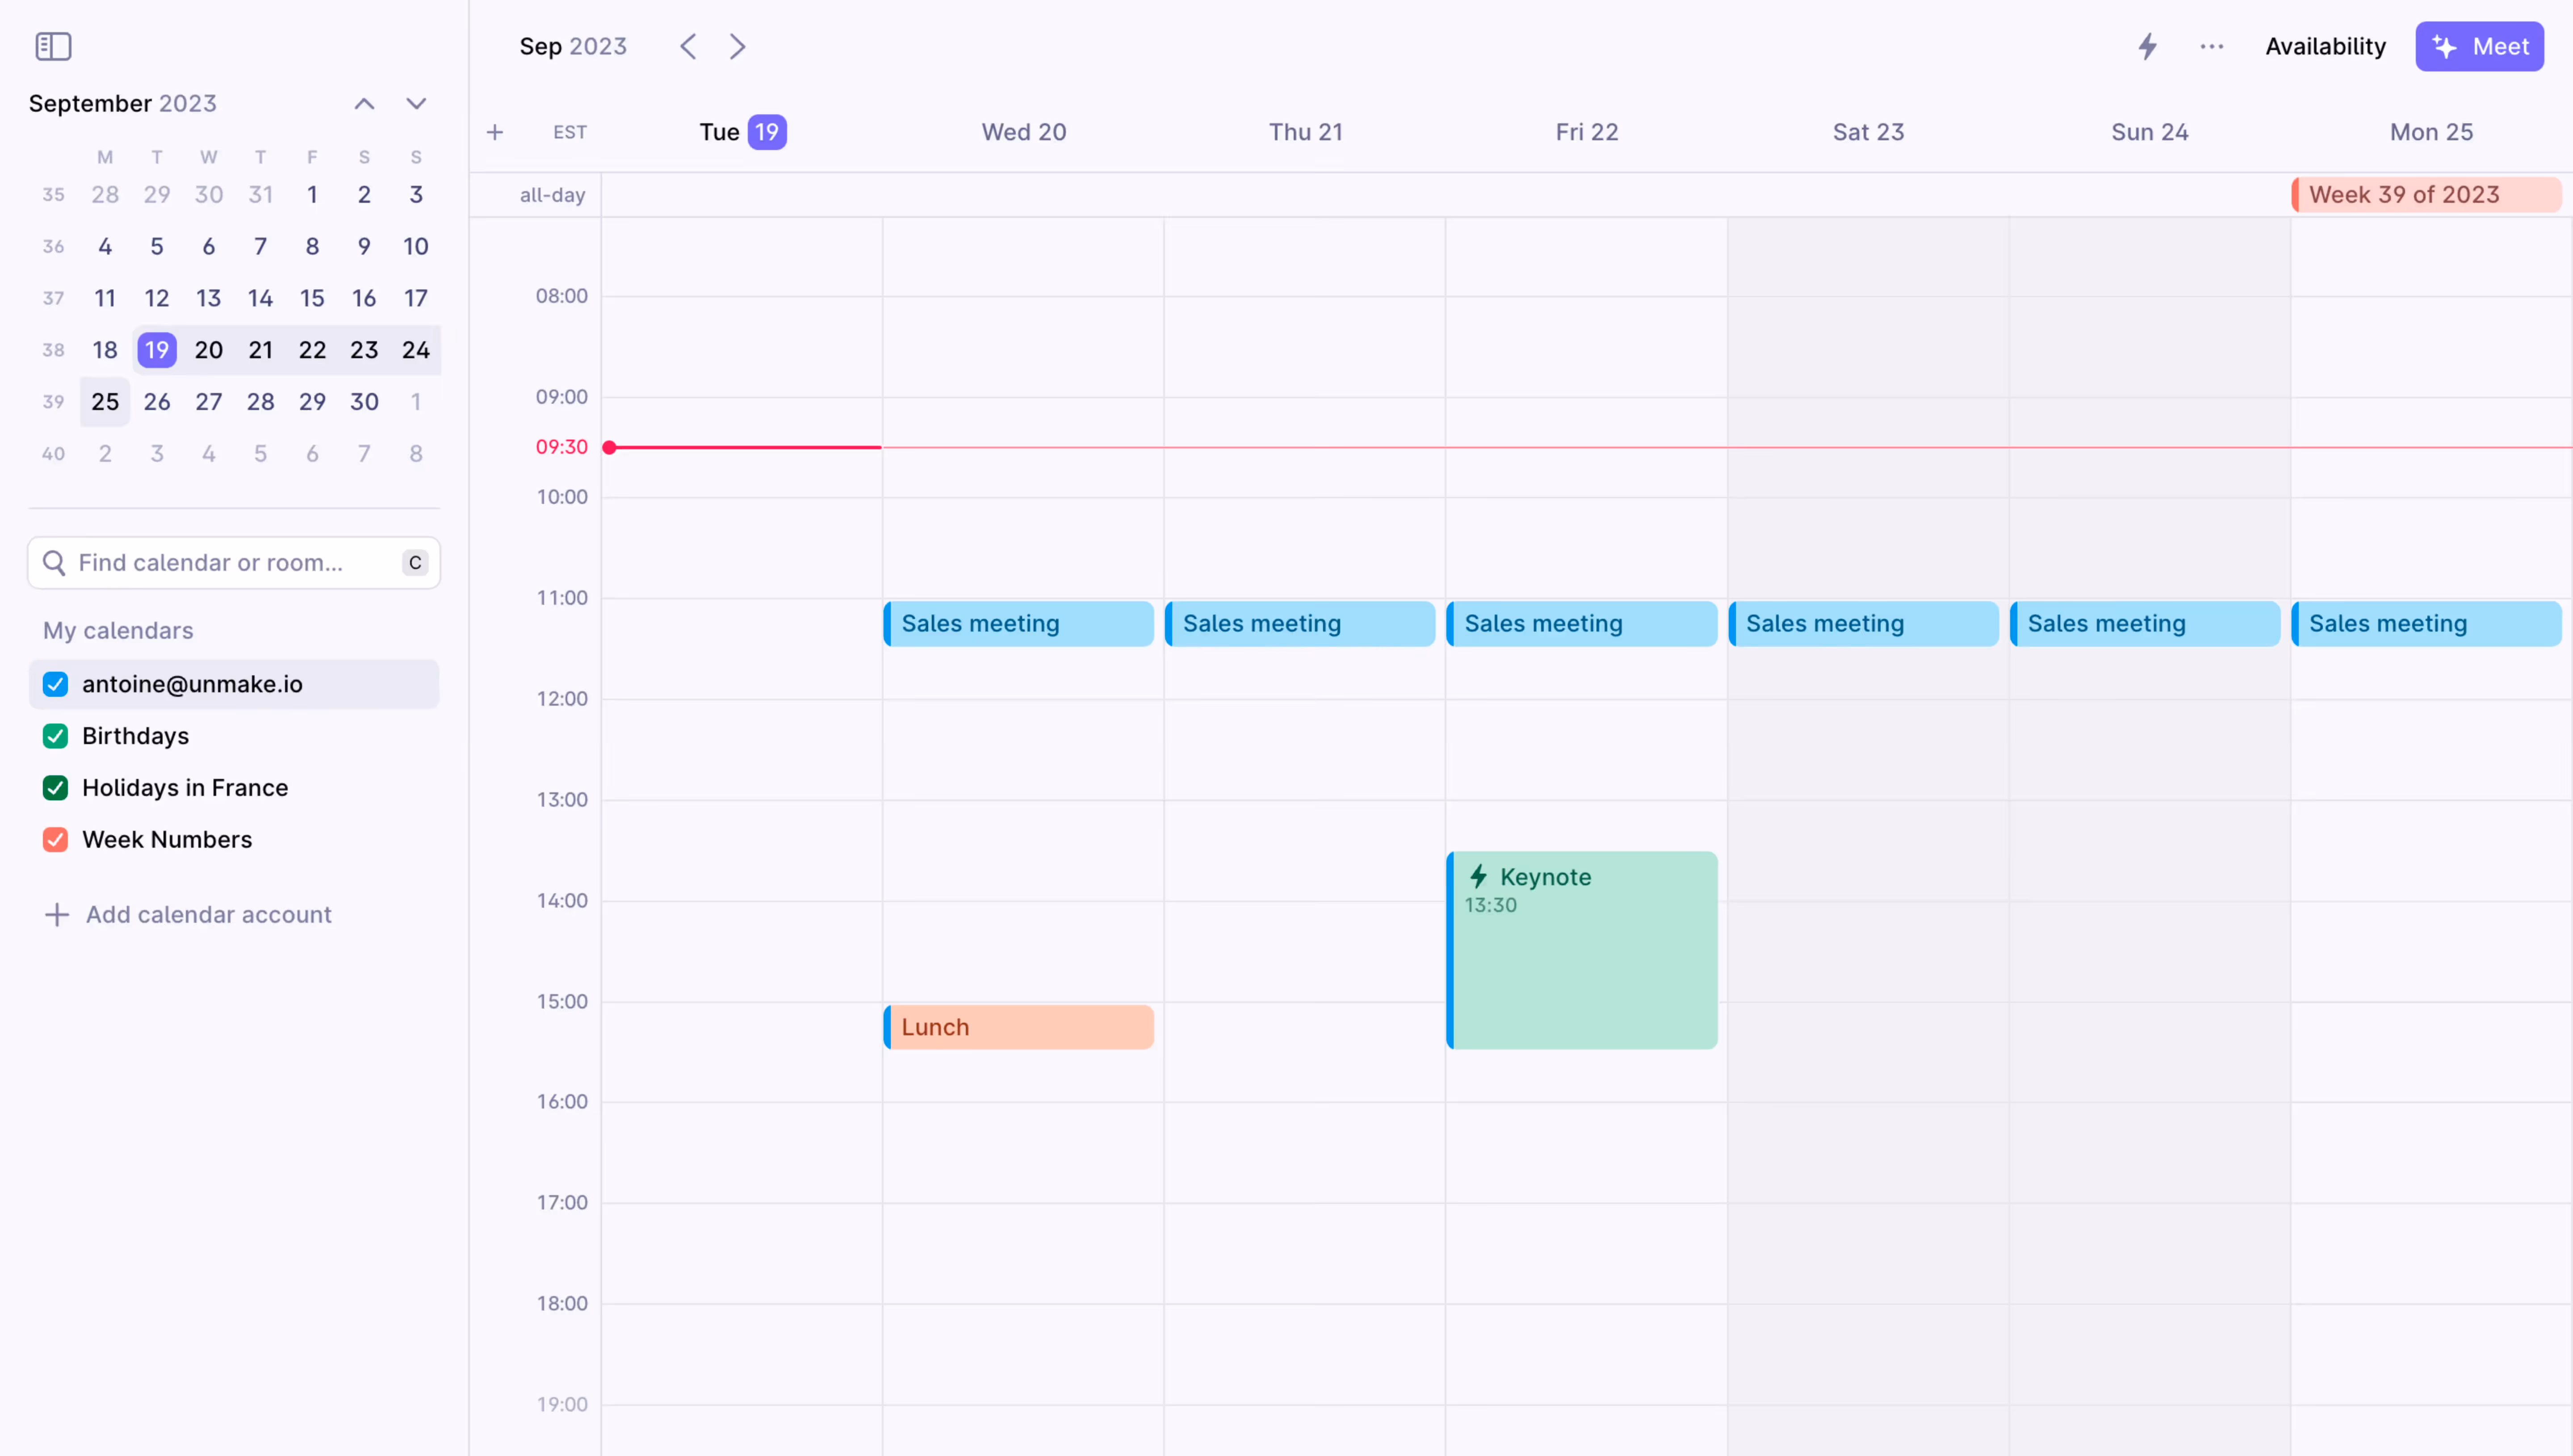Expand to next month with down chevron
2573x1456 pixels.
click(417, 103)
